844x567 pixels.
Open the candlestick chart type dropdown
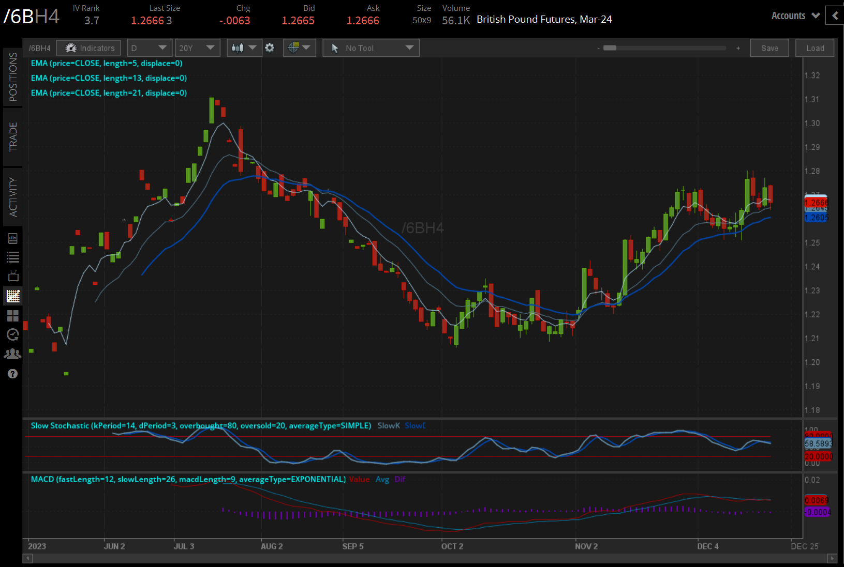244,48
